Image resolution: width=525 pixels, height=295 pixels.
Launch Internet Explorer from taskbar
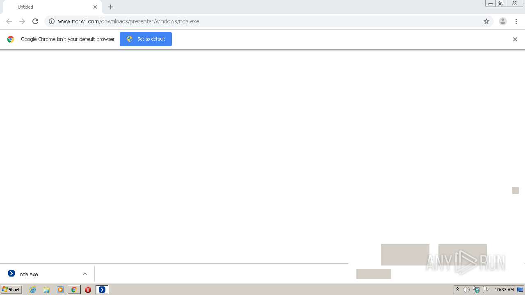(x=33, y=290)
